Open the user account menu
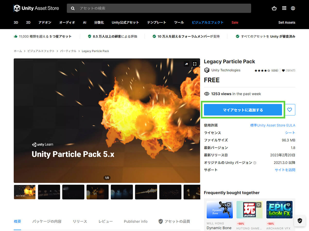The image size is (309, 231). pos(293,8)
